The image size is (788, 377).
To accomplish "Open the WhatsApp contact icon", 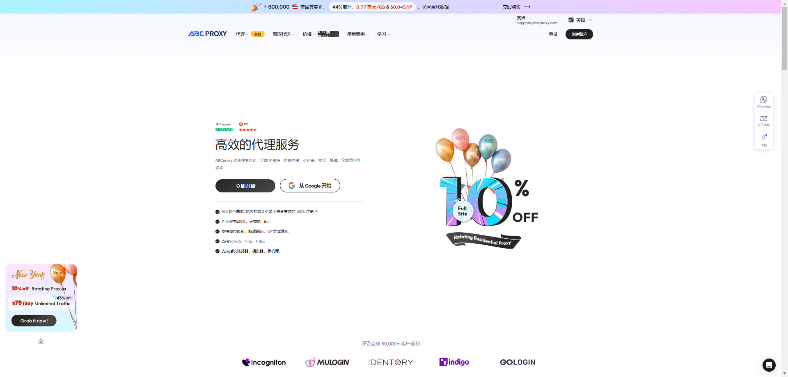I will click(763, 100).
